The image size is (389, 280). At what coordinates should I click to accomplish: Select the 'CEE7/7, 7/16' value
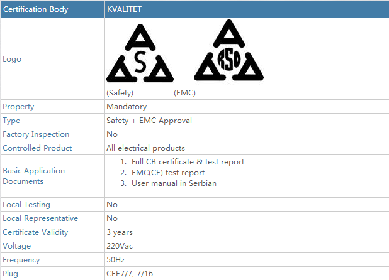pos(130,274)
